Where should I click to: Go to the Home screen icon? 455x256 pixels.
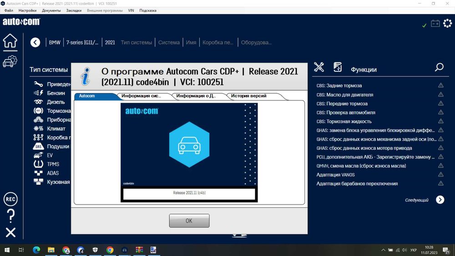click(10, 41)
